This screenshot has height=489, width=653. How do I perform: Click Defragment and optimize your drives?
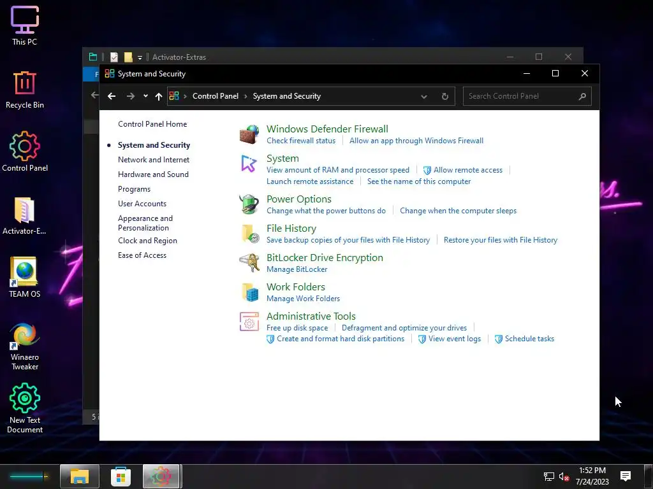(404, 328)
